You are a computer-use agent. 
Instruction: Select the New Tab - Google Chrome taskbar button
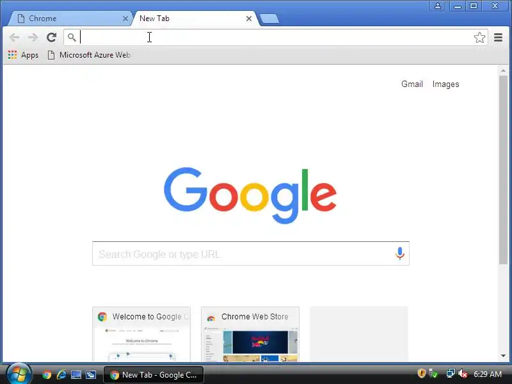click(x=154, y=375)
